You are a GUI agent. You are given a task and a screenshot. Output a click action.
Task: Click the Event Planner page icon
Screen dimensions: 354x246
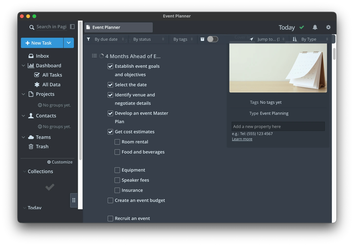click(88, 27)
